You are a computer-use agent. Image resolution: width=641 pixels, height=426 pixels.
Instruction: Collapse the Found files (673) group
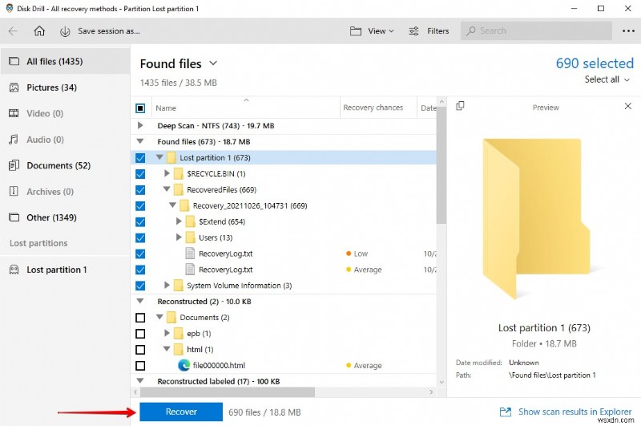click(x=140, y=141)
